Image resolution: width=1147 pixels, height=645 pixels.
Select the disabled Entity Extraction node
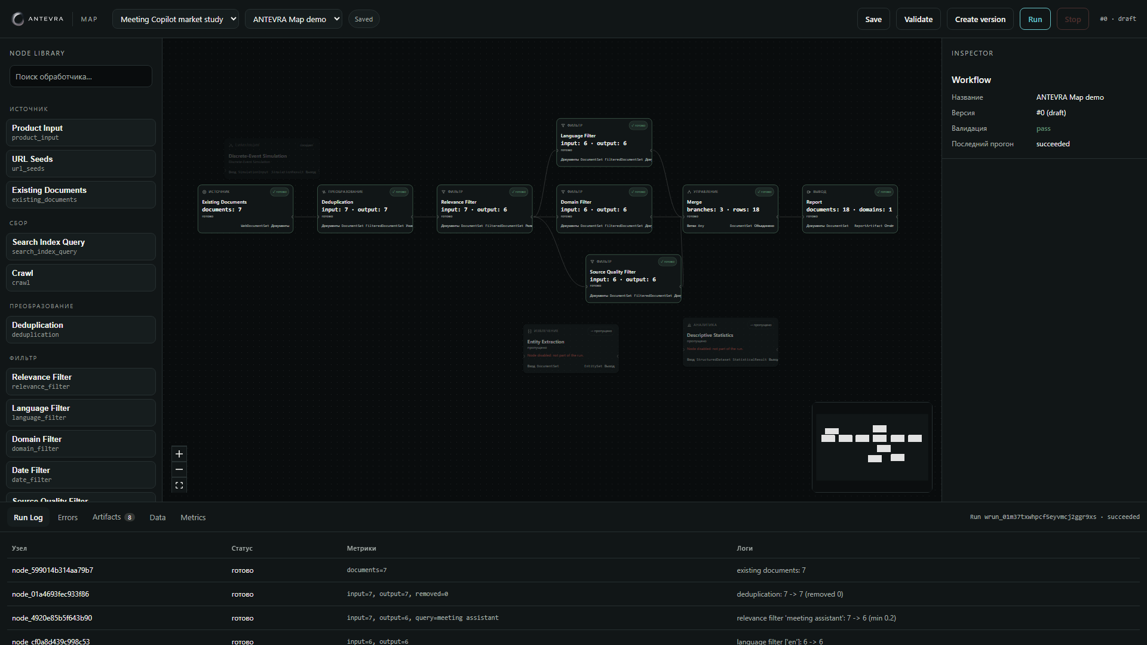pos(571,348)
